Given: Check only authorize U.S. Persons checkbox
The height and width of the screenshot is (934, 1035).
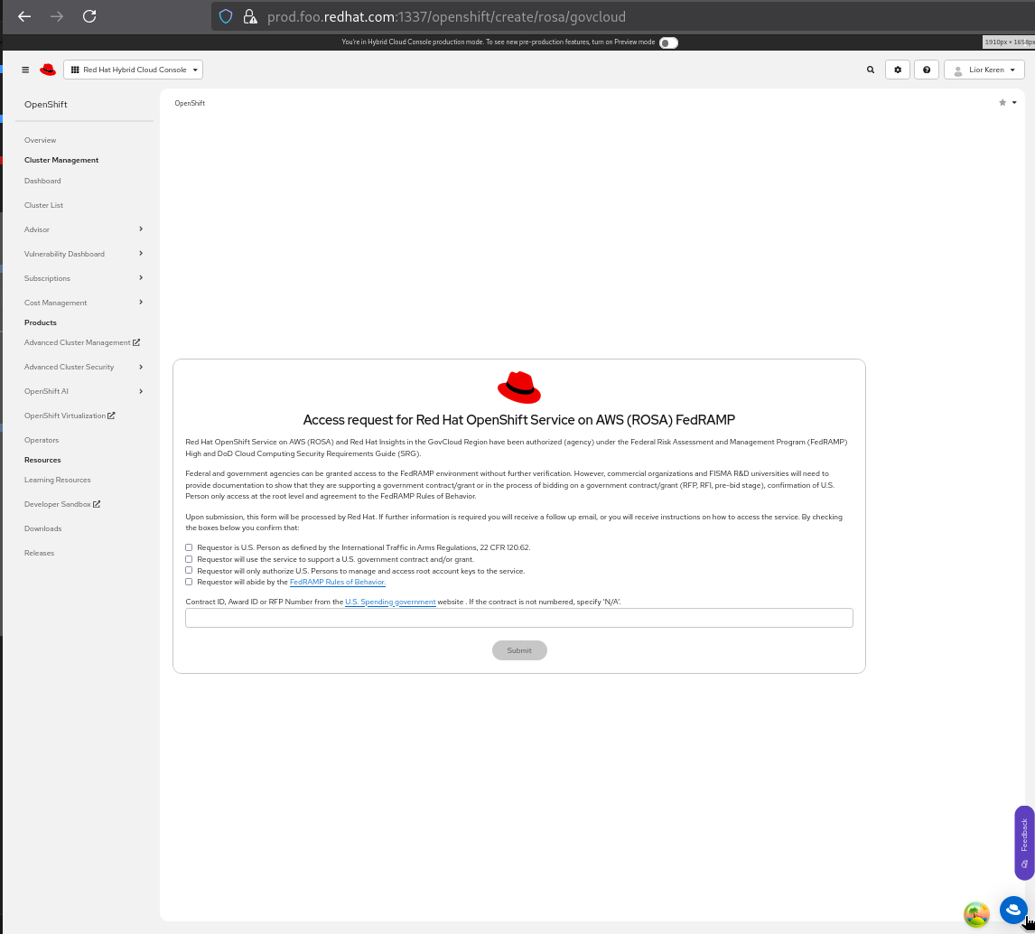Looking at the screenshot, I should pyautogui.click(x=189, y=571).
